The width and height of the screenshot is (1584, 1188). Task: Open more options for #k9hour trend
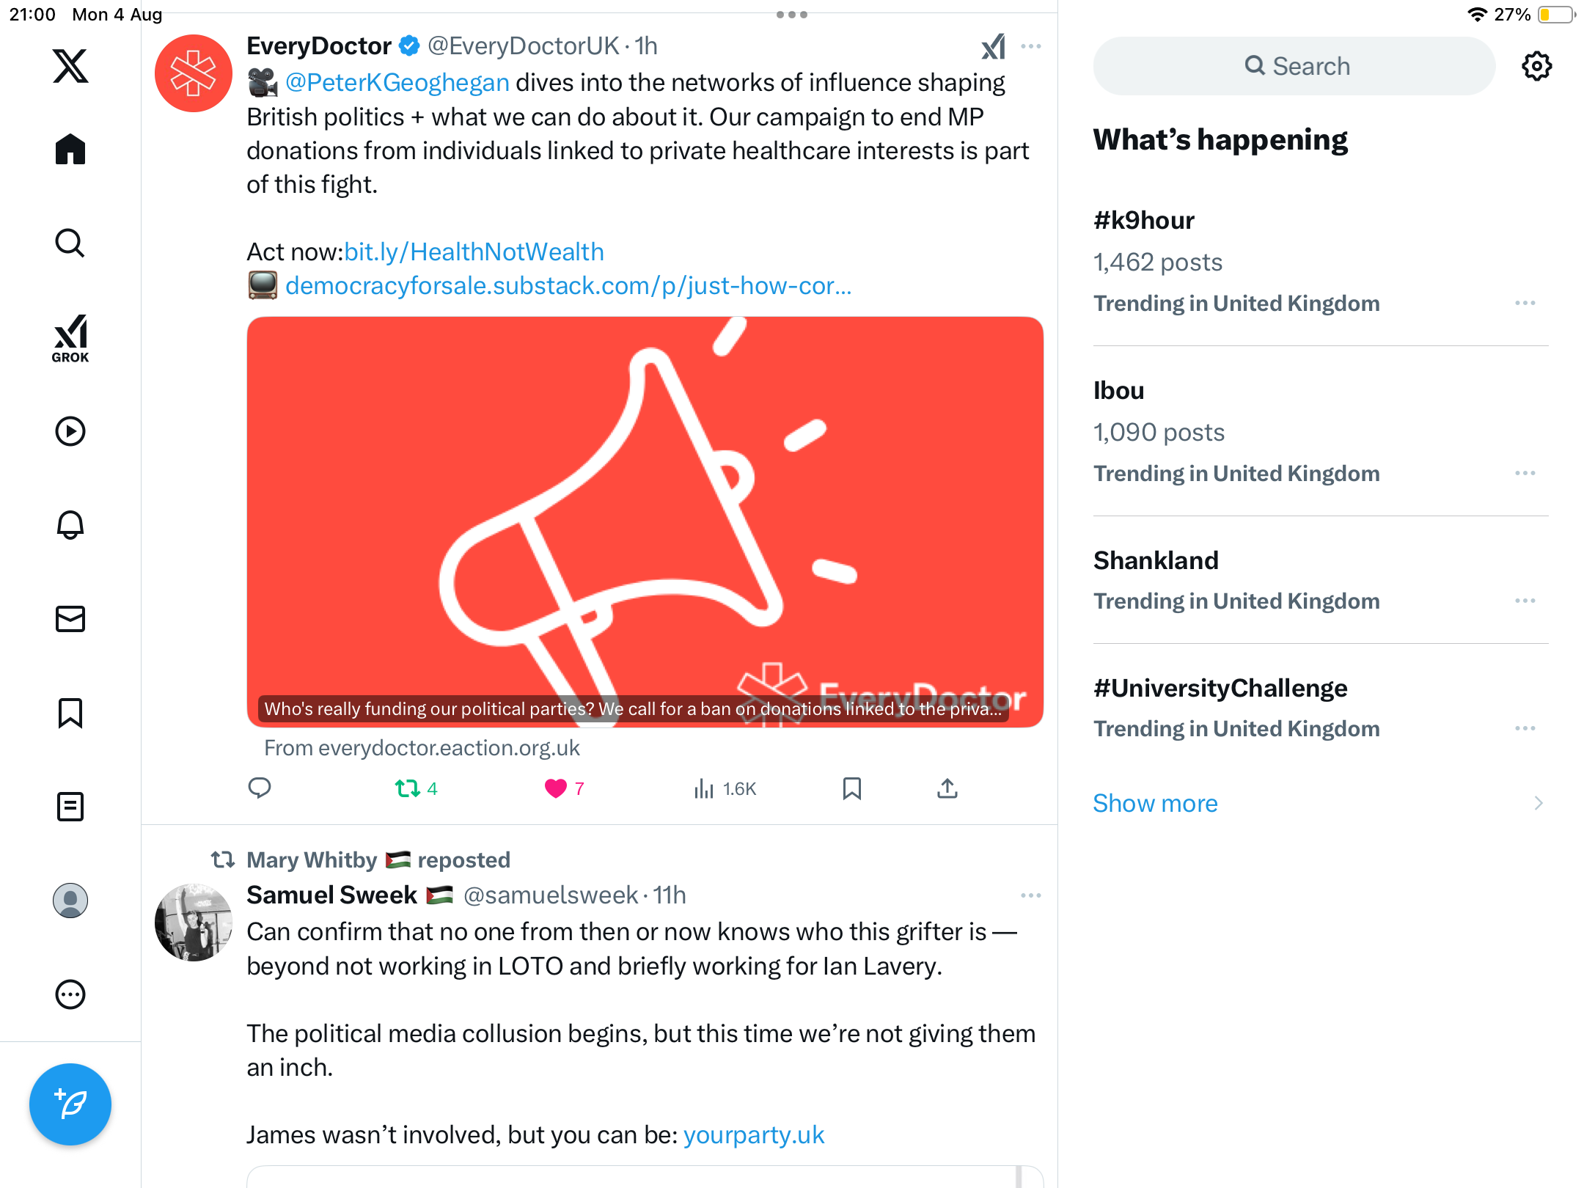coord(1525,303)
